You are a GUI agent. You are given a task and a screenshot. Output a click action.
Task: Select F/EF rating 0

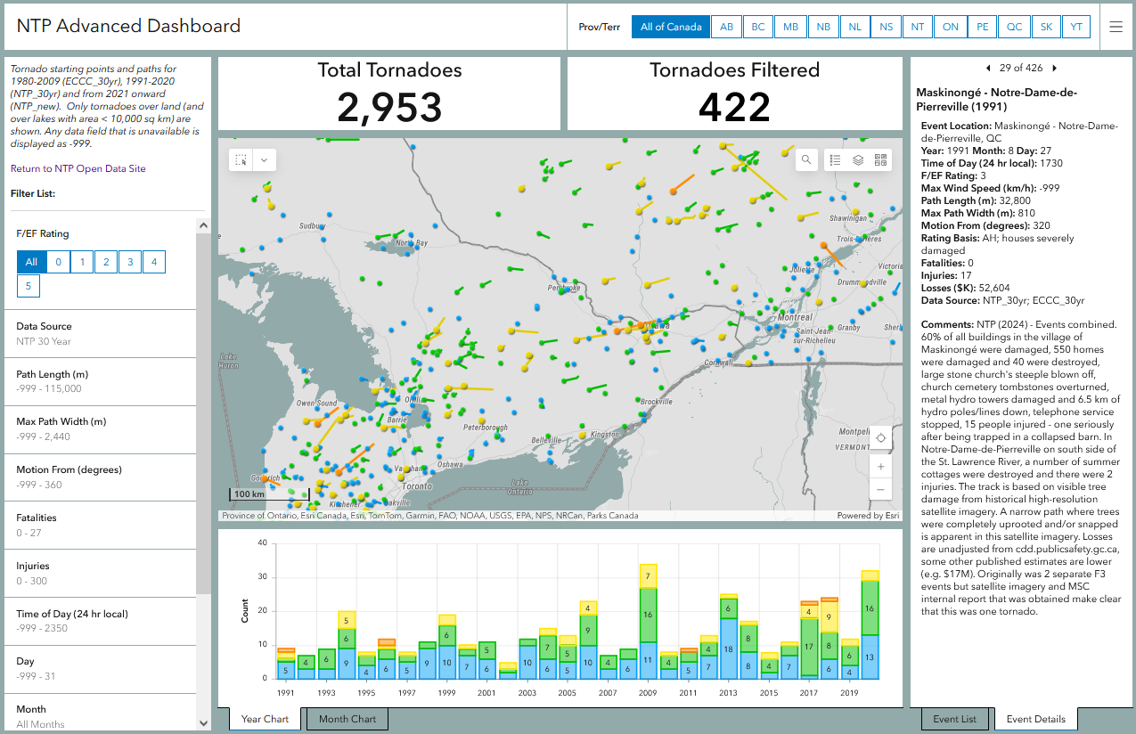(x=58, y=262)
